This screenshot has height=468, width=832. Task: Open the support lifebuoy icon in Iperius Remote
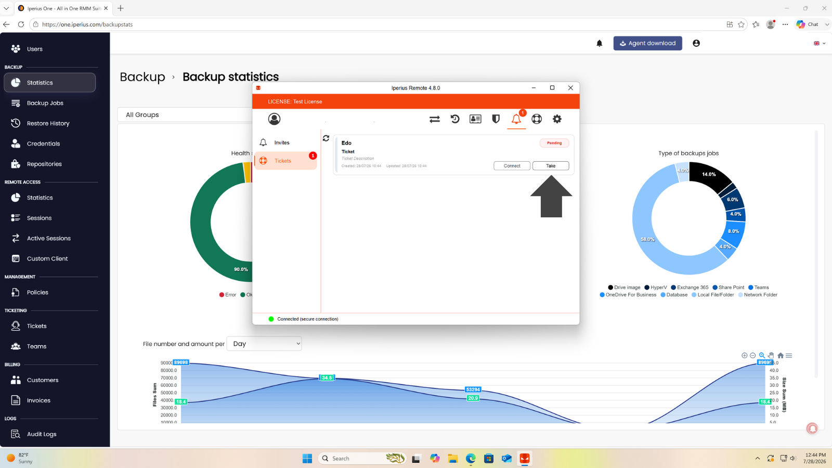[x=537, y=119]
